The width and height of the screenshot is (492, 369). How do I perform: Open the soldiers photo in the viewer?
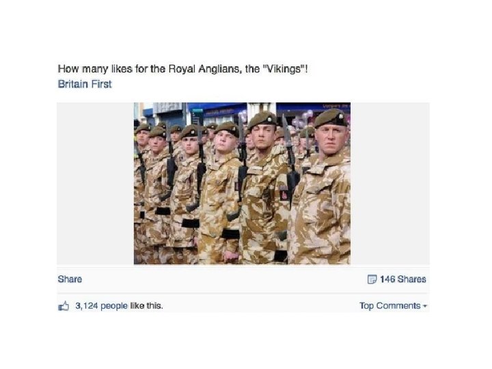pyautogui.click(x=242, y=184)
